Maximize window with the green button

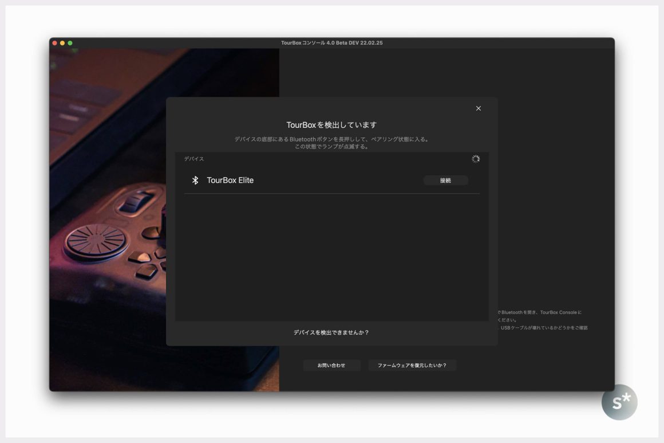[70, 43]
